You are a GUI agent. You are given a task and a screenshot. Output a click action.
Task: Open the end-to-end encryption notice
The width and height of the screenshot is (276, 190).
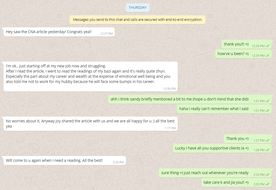click(x=137, y=20)
